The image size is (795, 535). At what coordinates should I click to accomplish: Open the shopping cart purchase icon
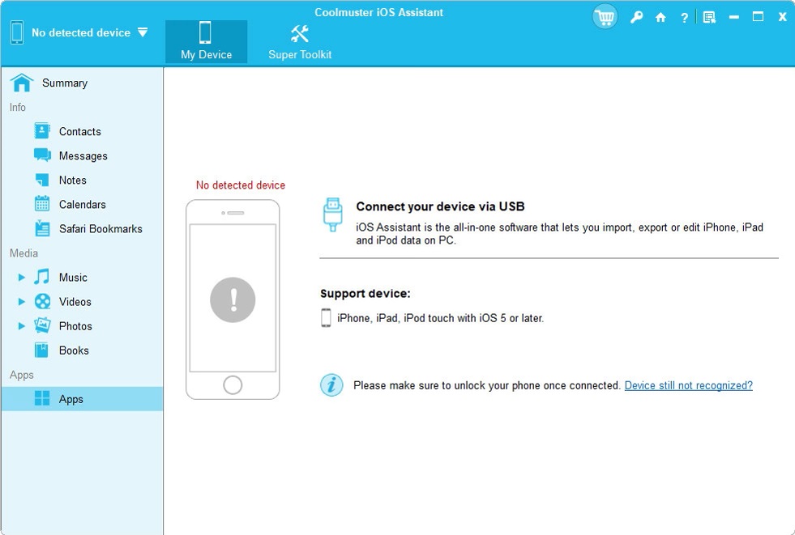pyautogui.click(x=605, y=17)
